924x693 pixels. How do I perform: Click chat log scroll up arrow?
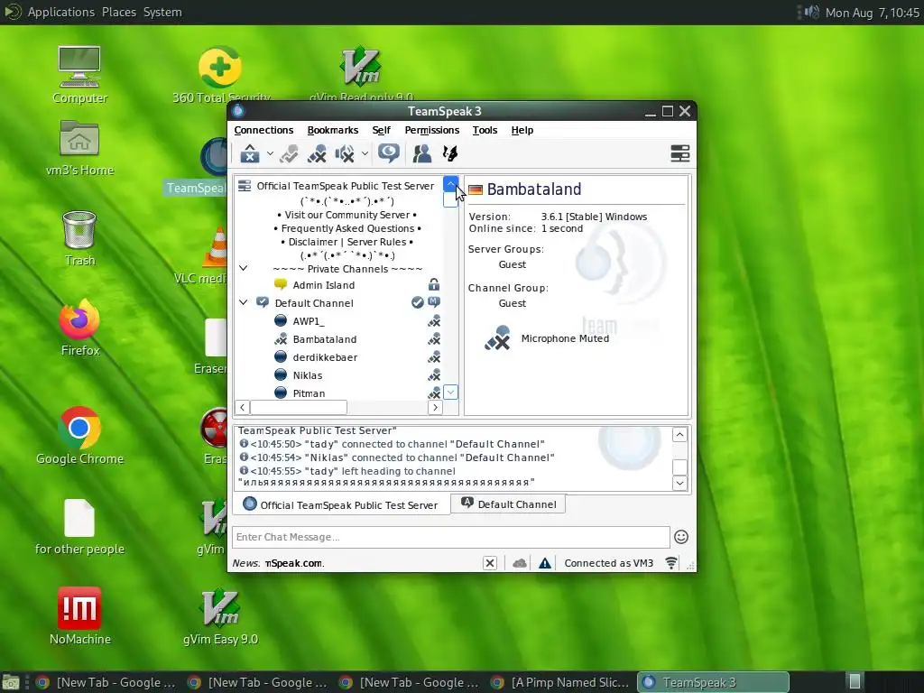pyautogui.click(x=679, y=435)
